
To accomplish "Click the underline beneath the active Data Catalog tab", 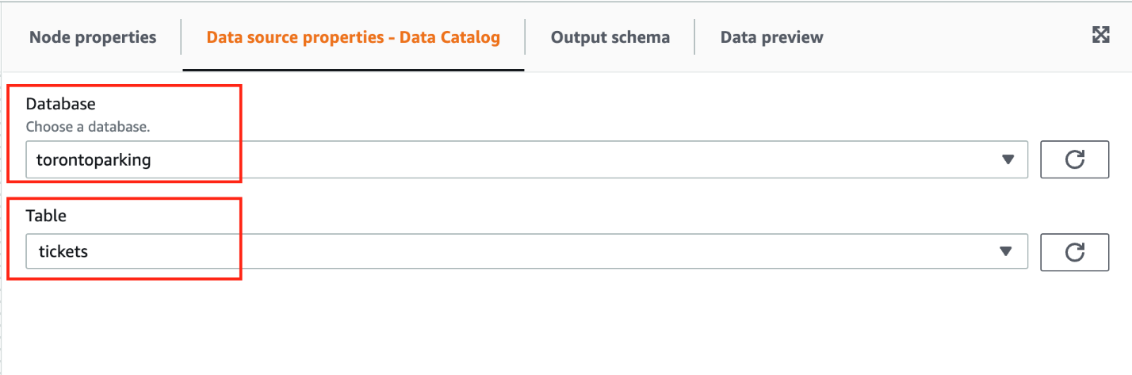I will click(x=353, y=70).
